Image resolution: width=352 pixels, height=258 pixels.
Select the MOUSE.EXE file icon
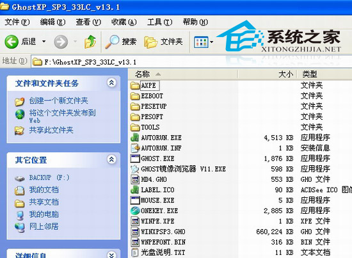click(135, 200)
